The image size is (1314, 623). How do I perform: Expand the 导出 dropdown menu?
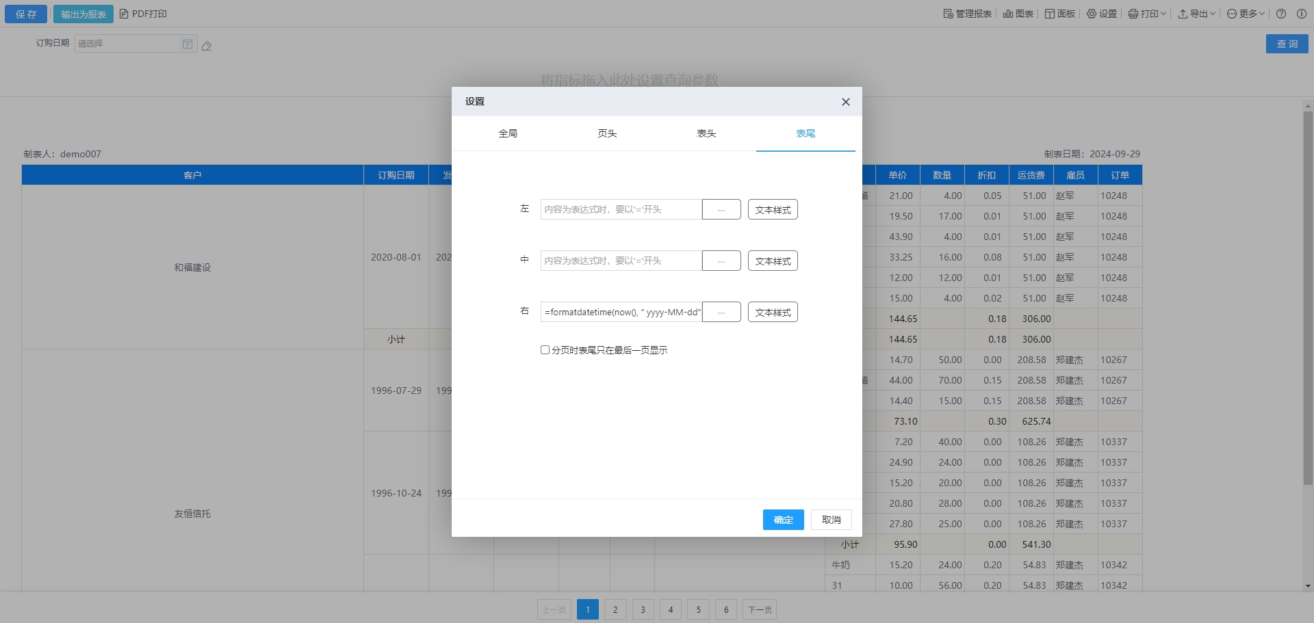click(1196, 14)
